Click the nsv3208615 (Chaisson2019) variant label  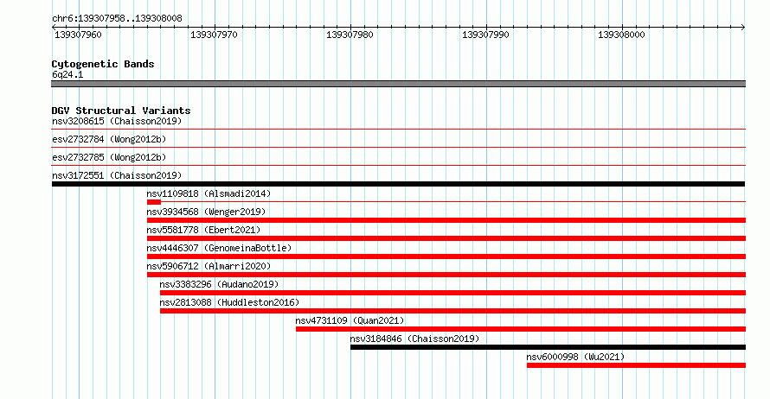point(117,121)
